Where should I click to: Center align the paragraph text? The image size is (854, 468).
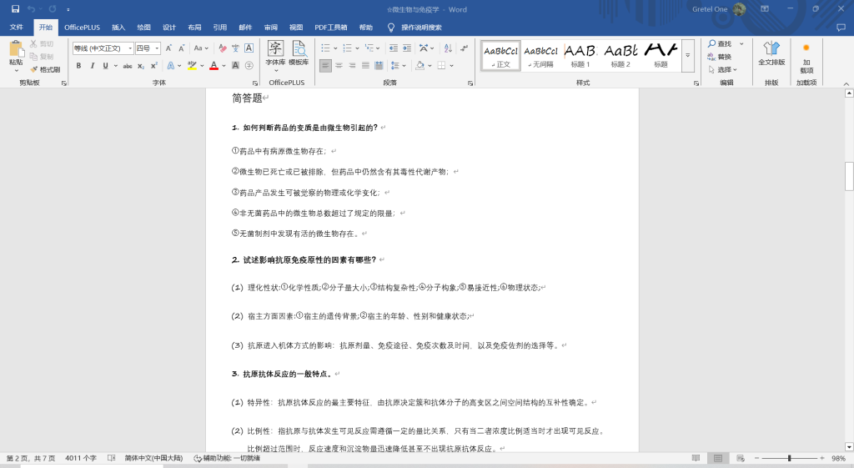coord(339,65)
